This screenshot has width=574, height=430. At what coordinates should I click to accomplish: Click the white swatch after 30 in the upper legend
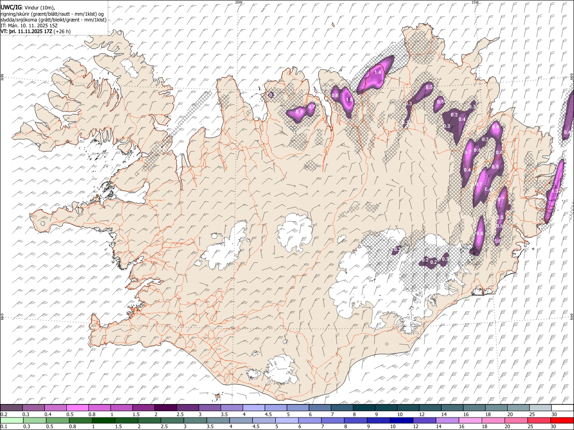(x=562, y=408)
